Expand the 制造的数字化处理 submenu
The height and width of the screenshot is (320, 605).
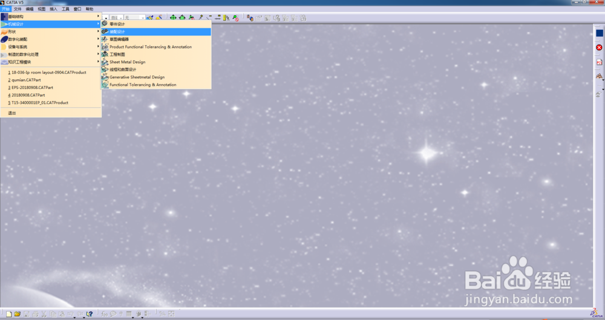tap(51, 54)
